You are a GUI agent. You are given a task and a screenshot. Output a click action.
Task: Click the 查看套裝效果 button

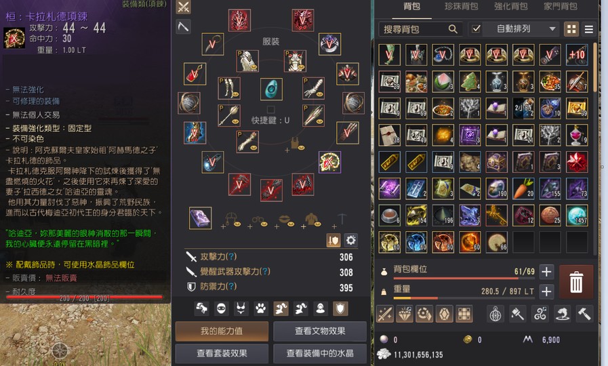[222, 353]
